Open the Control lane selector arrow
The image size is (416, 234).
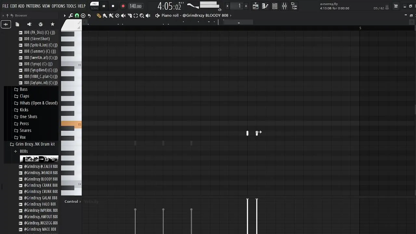[80, 201]
